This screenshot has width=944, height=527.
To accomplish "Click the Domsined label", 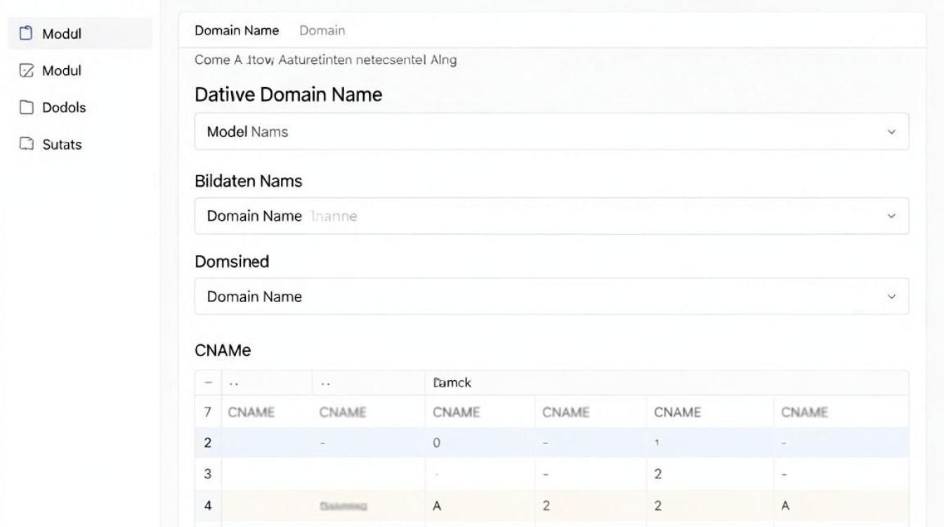I will (x=232, y=261).
